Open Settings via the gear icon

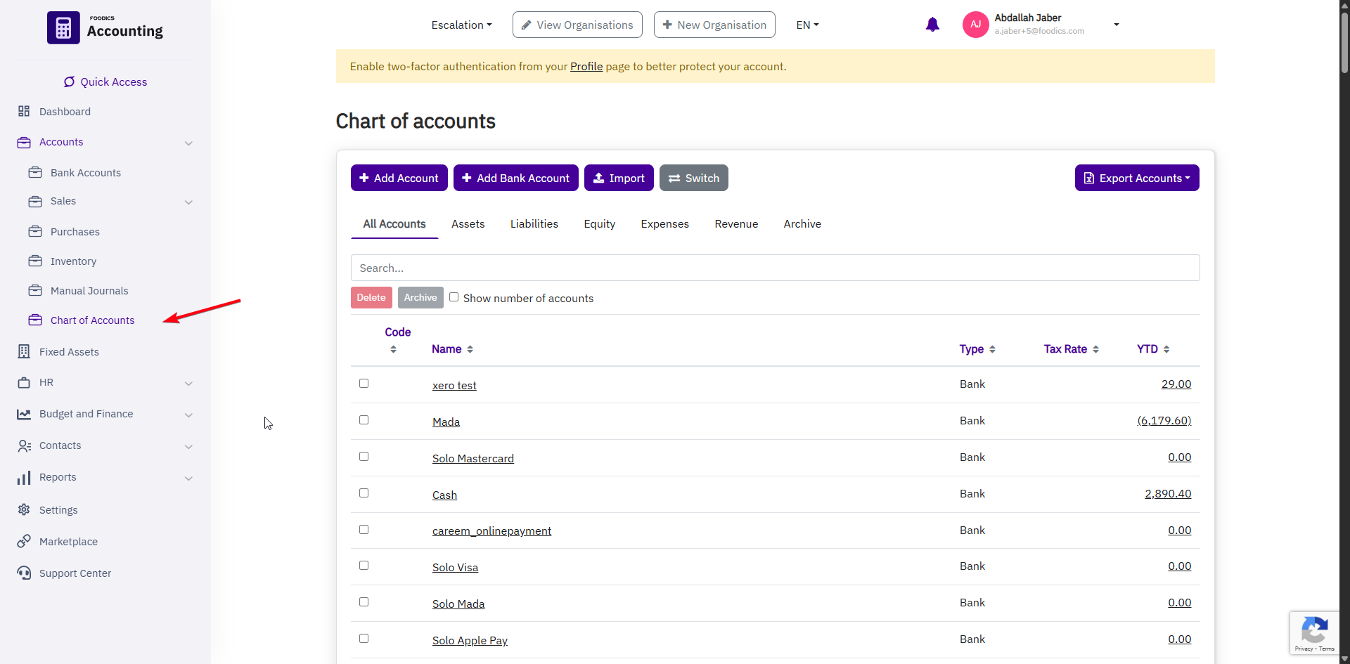[x=24, y=509]
